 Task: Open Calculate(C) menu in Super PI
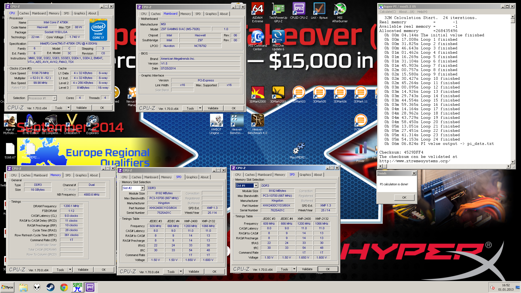coord(387,12)
